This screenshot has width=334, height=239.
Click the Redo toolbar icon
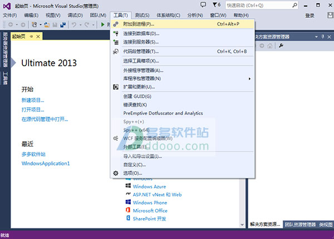[x=87, y=24]
